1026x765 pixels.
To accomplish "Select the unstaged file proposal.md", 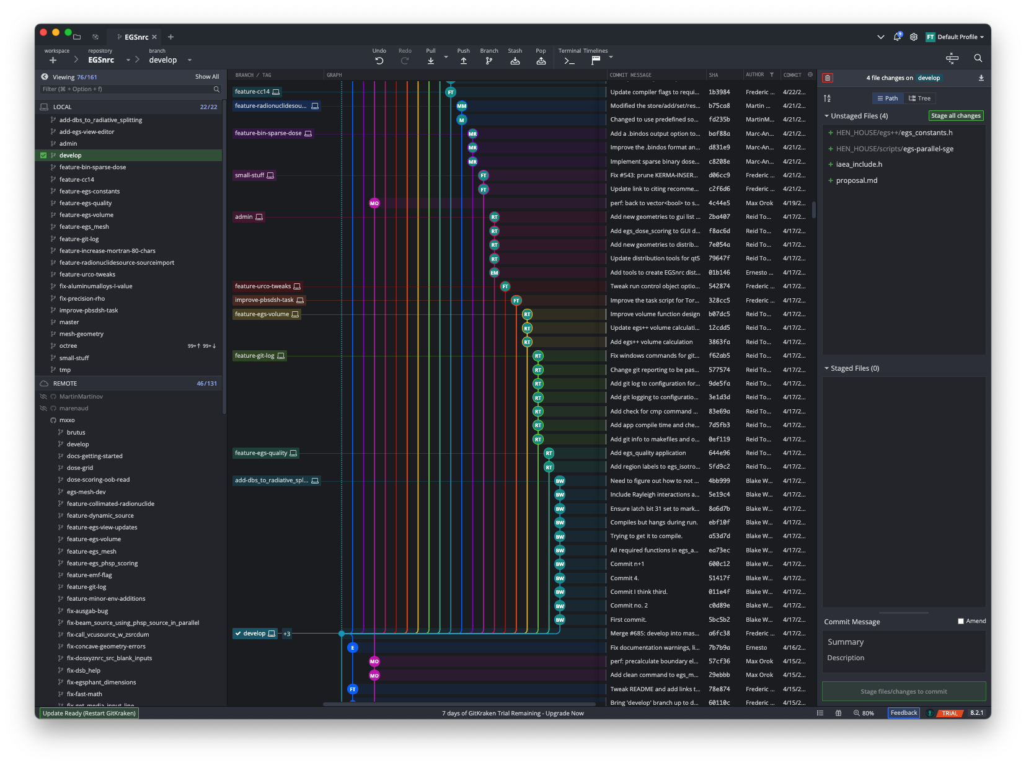I will tap(857, 180).
